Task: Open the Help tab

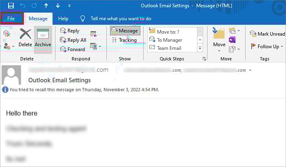Action: click(63, 19)
